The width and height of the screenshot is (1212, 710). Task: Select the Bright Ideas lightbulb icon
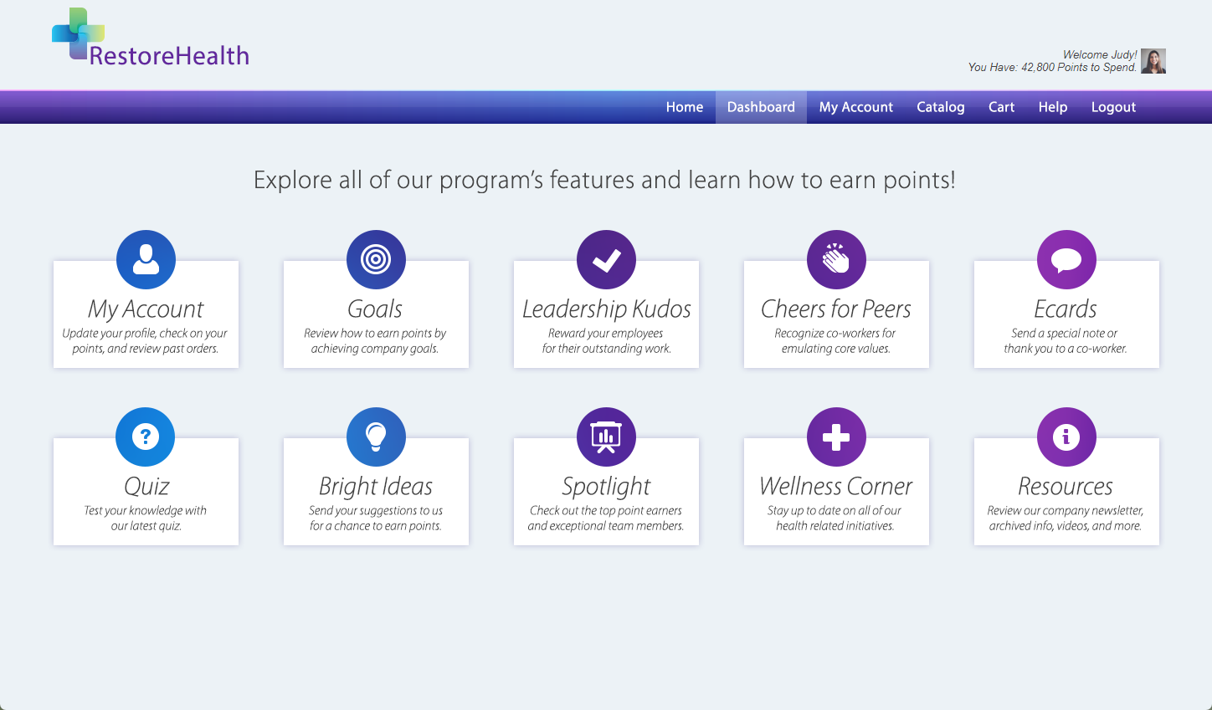376,436
